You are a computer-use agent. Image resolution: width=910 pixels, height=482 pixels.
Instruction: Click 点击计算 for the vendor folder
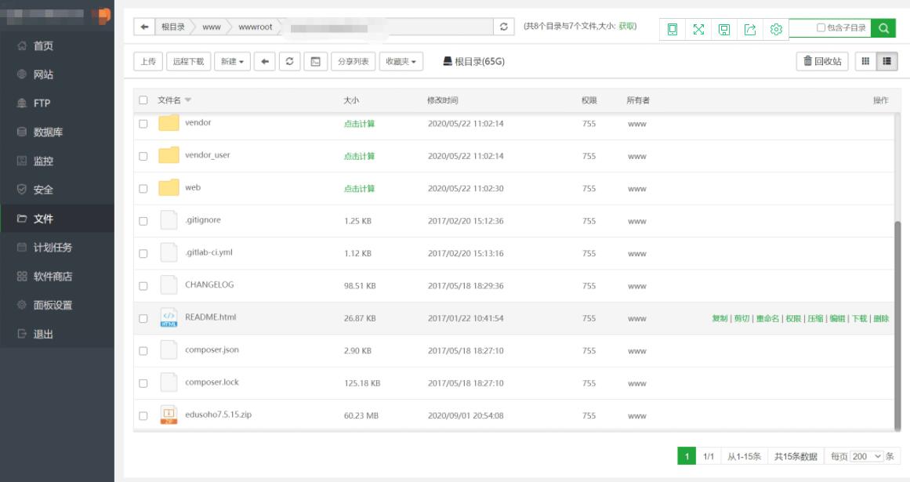[x=359, y=124]
